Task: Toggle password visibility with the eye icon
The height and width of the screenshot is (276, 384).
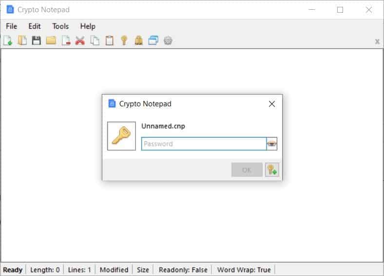Action: (272, 144)
